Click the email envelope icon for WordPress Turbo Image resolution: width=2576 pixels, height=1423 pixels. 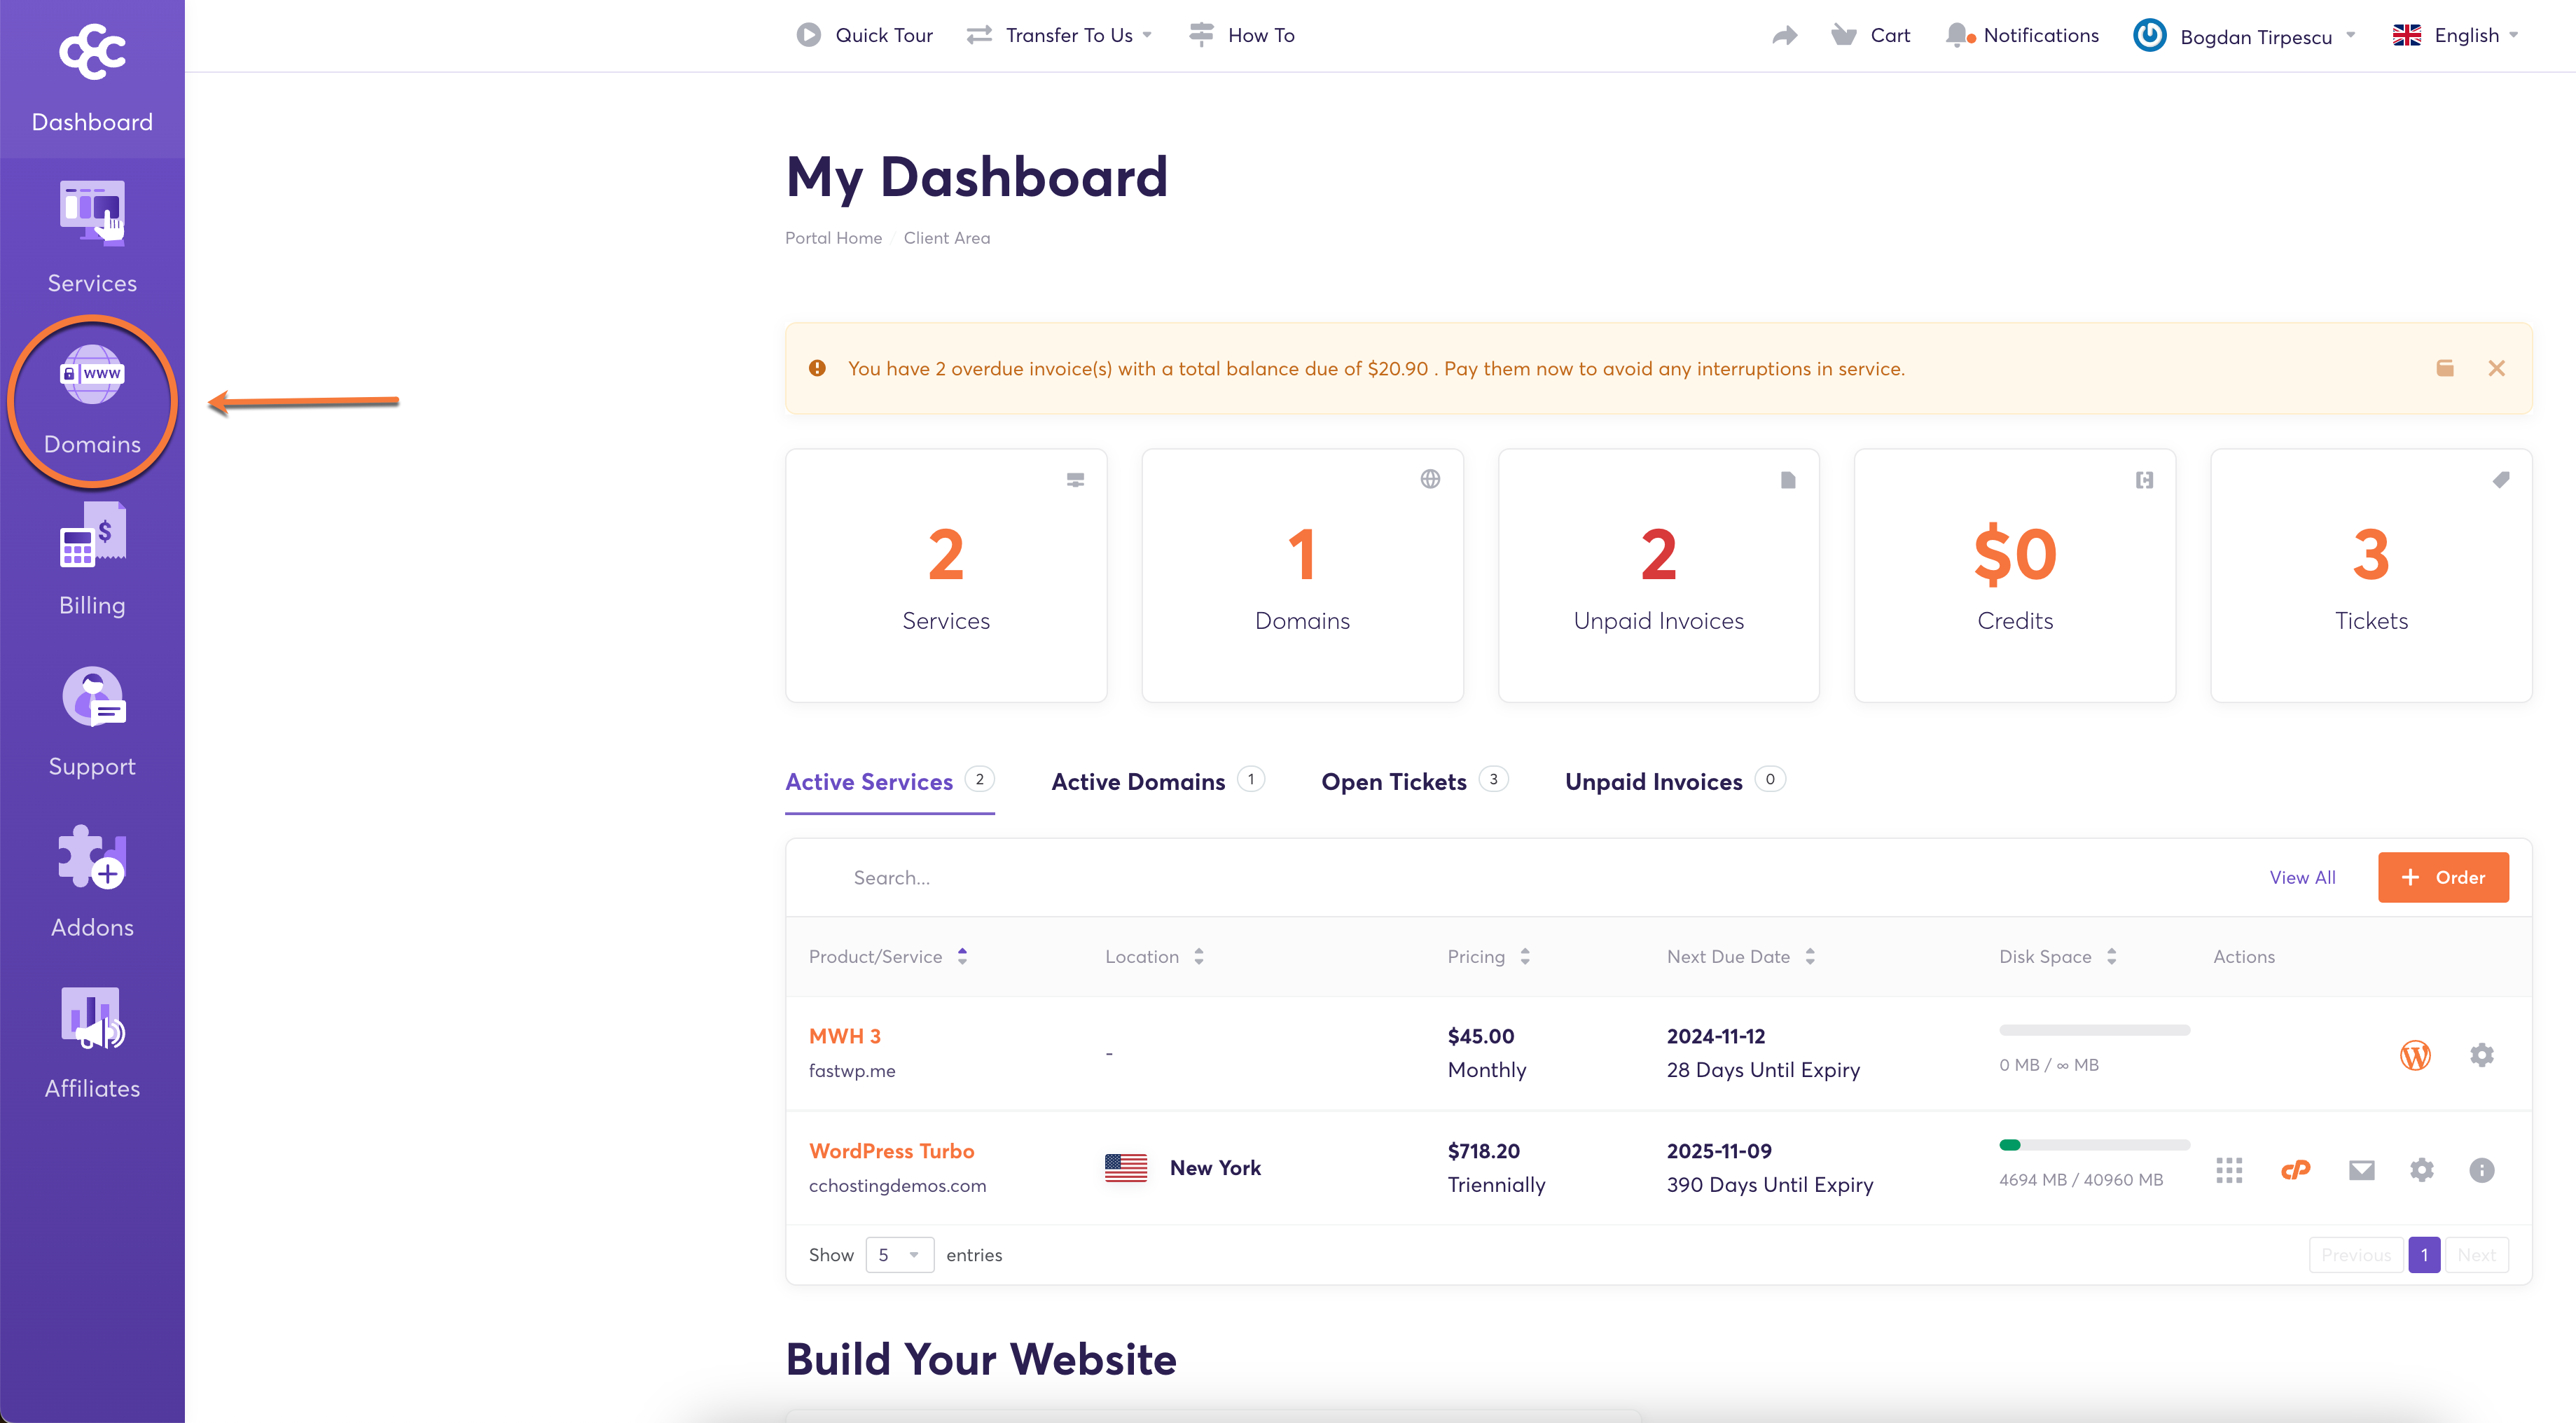tap(2361, 1169)
